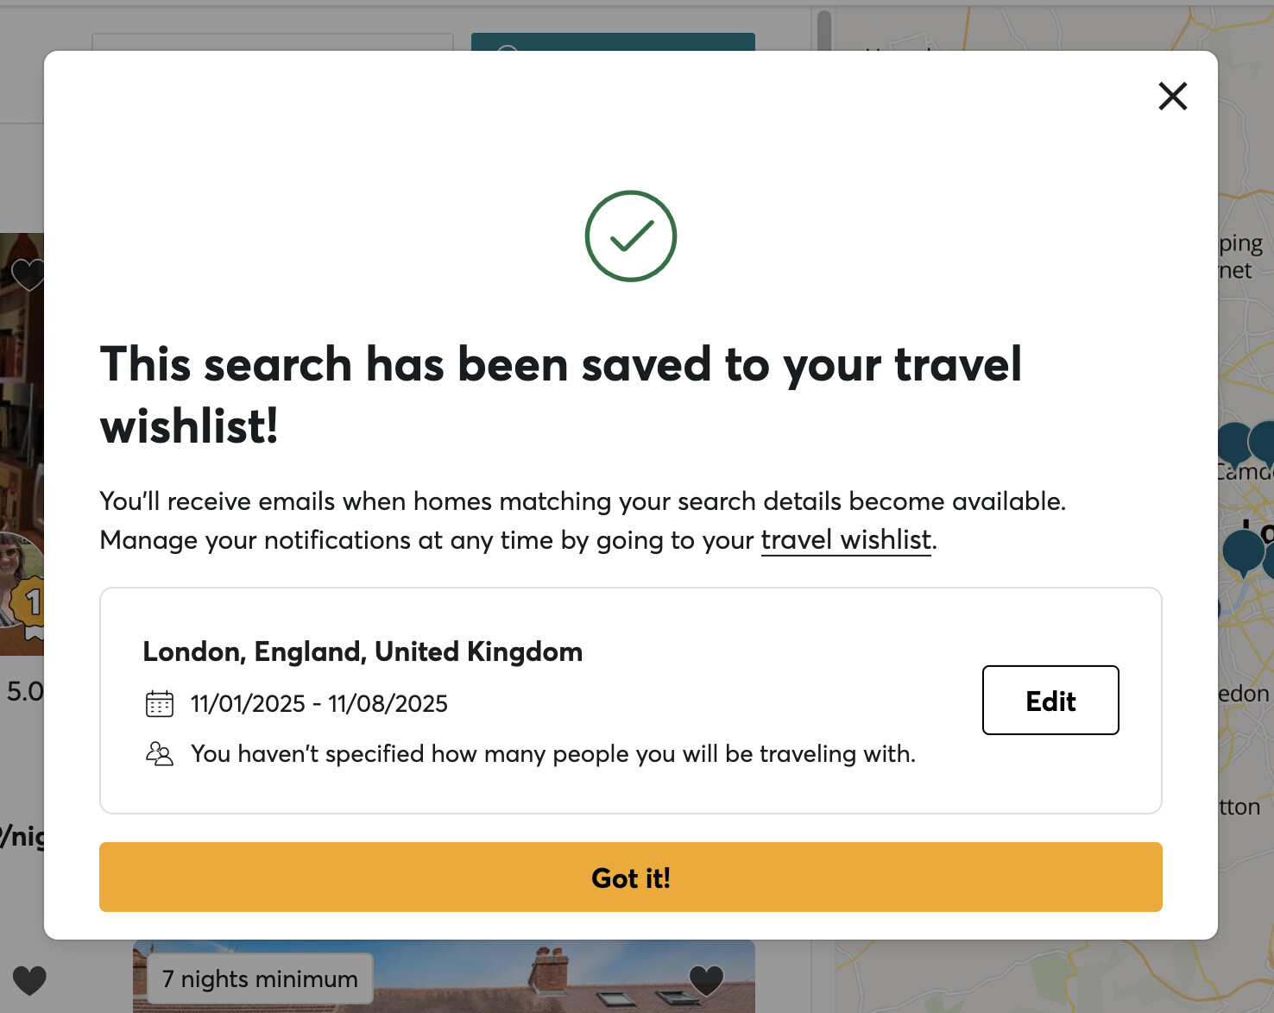Click the travelers icon in search summary

tap(160, 754)
